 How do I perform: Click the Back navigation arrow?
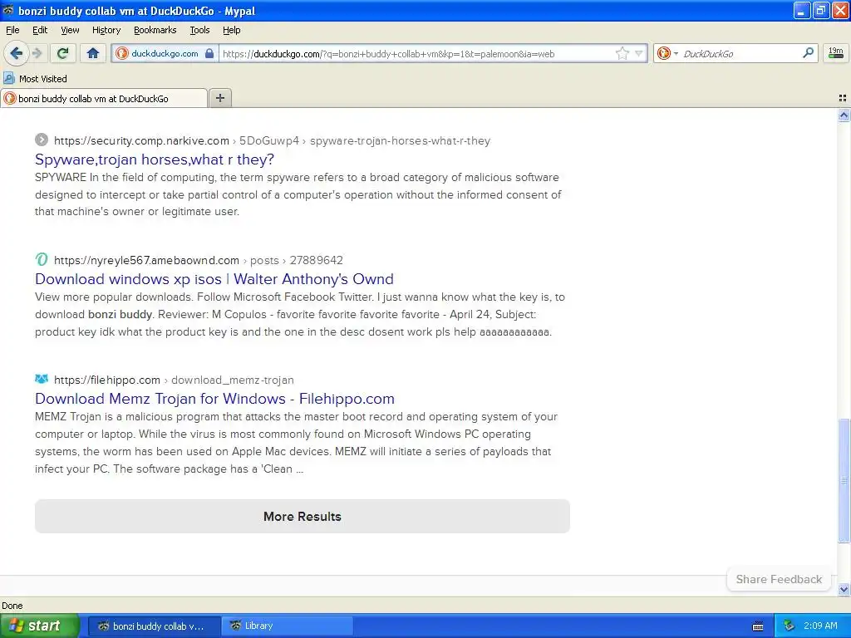coord(17,53)
